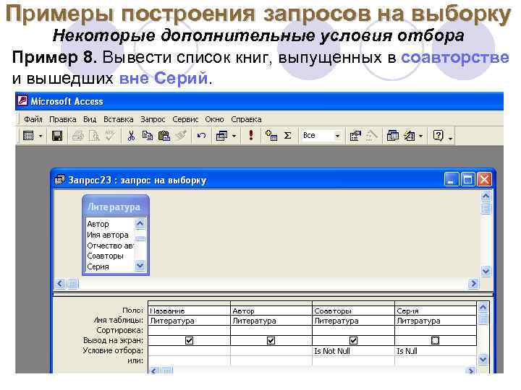Image resolution: width=521 pixels, height=390 pixels.
Task: Open the Правка menu
Action: tap(63, 119)
